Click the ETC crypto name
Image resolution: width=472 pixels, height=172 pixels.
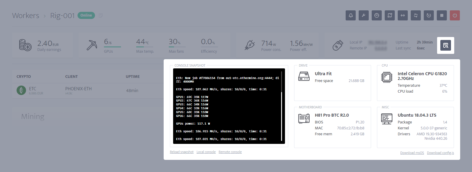pyautogui.click(x=33, y=89)
